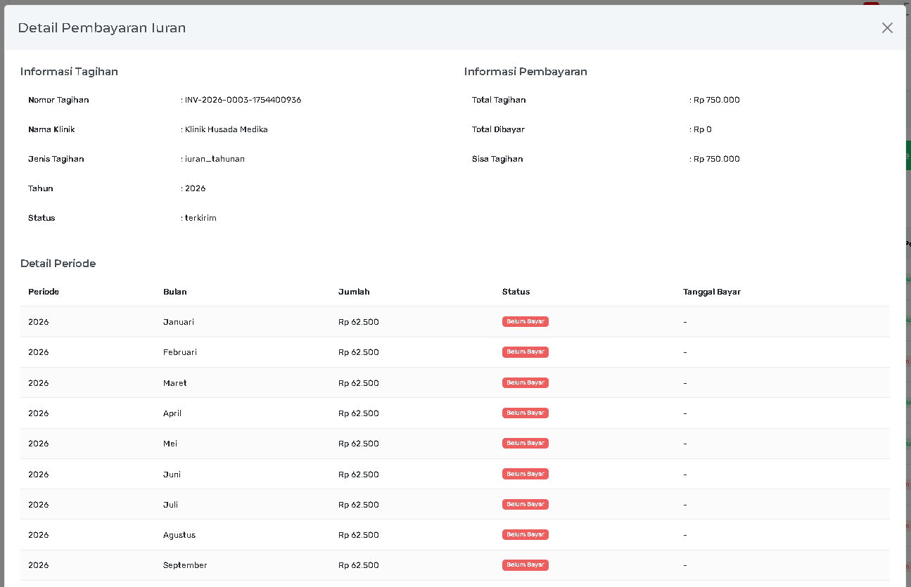Click the Status column header in table
Screen dimensions: 911x587
pyautogui.click(x=516, y=292)
